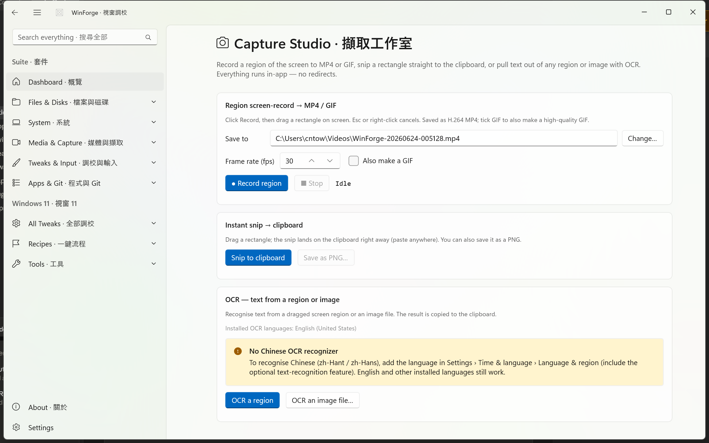
Task: Click the Stop recording button
Action: click(312, 183)
